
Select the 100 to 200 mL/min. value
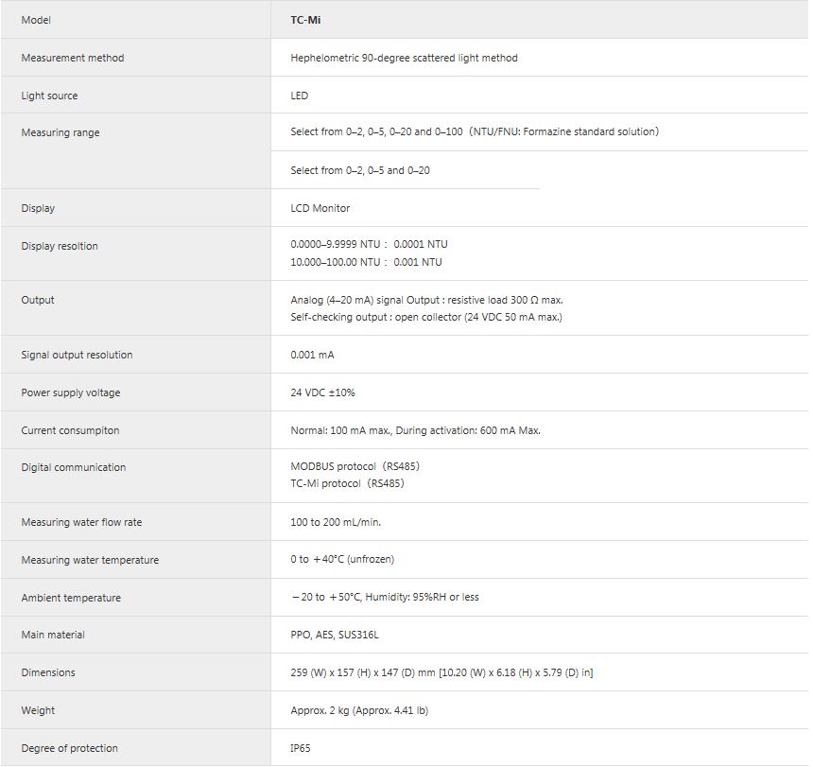tap(336, 522)
